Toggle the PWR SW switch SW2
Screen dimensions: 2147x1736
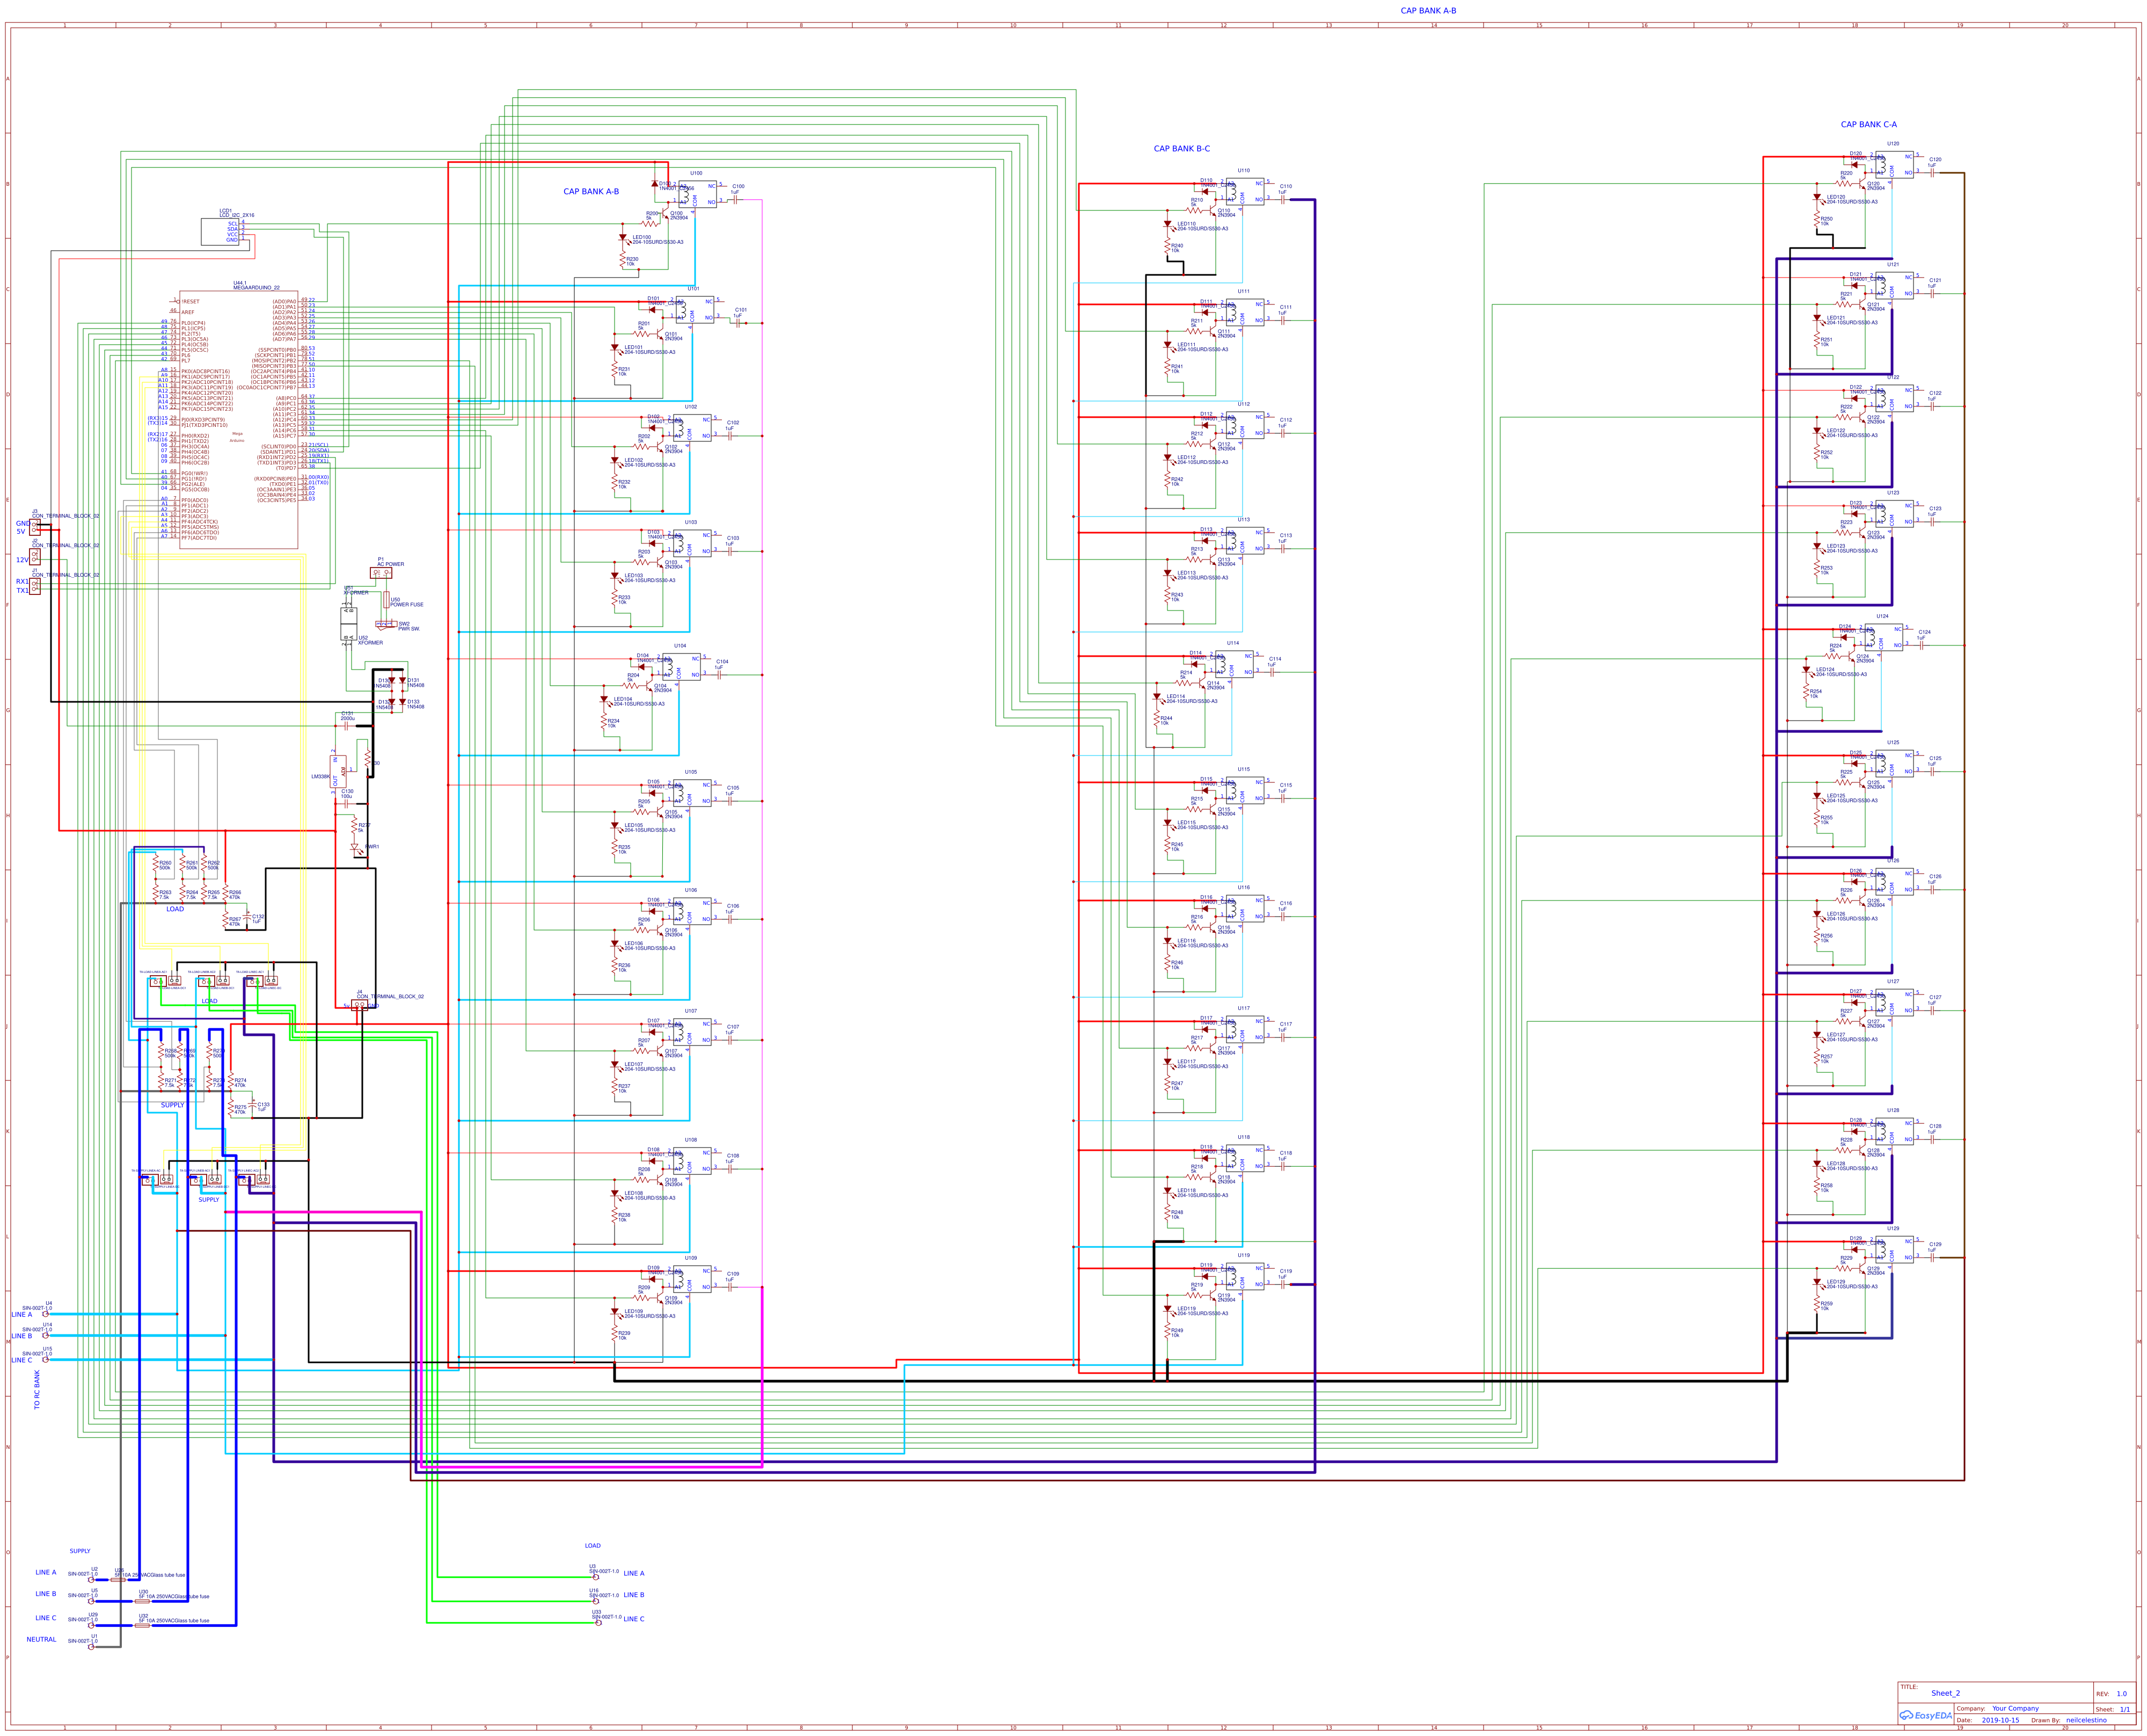coord(386,624)
